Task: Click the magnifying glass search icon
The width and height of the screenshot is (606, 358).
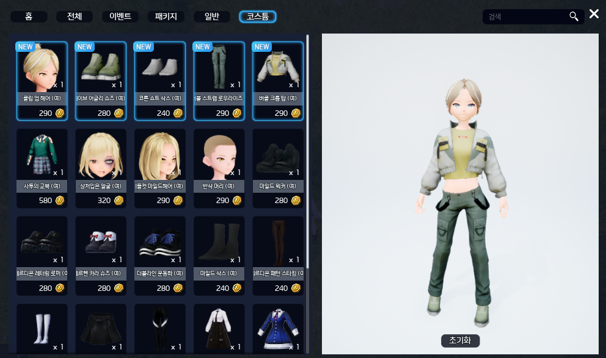Action: [574, 16]
